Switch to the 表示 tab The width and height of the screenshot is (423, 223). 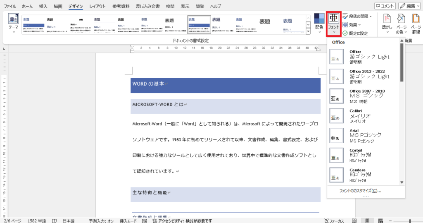tap(185, 6)
